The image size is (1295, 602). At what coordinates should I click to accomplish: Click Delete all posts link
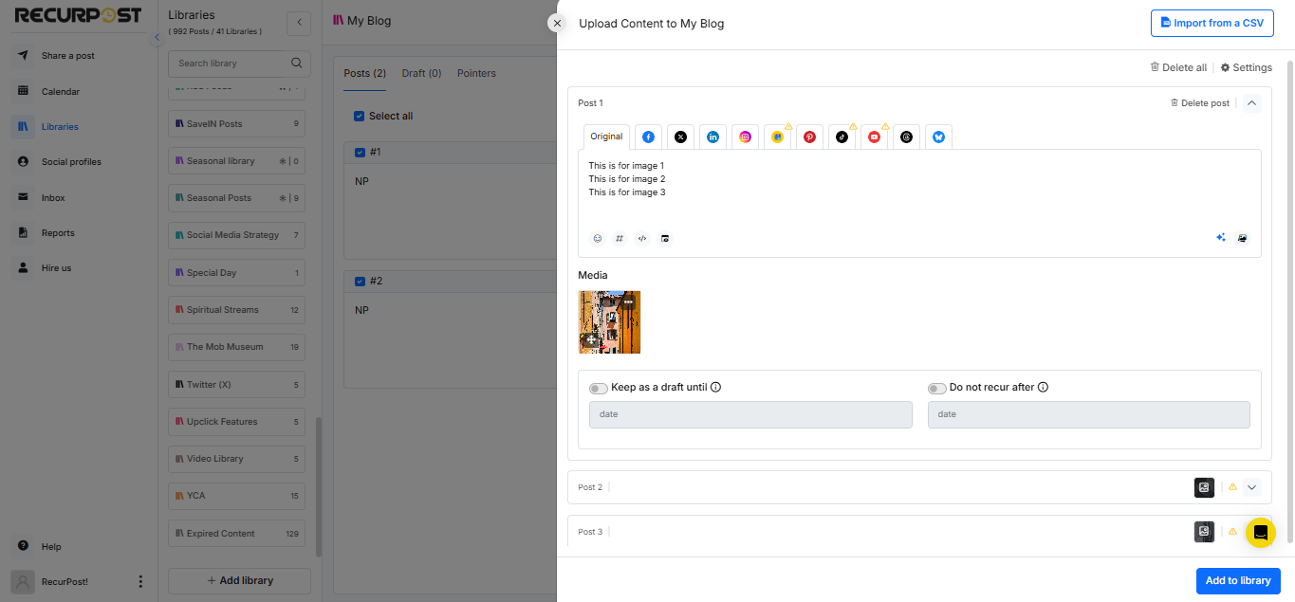[x=1178, y=67]
